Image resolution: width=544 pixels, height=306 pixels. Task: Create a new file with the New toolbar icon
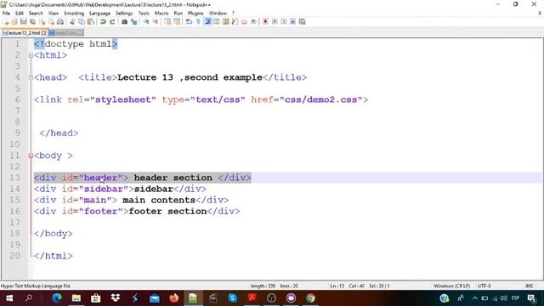coord(6,22)
